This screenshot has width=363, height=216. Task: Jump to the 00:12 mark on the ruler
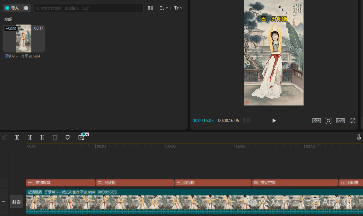coord(310,146)
